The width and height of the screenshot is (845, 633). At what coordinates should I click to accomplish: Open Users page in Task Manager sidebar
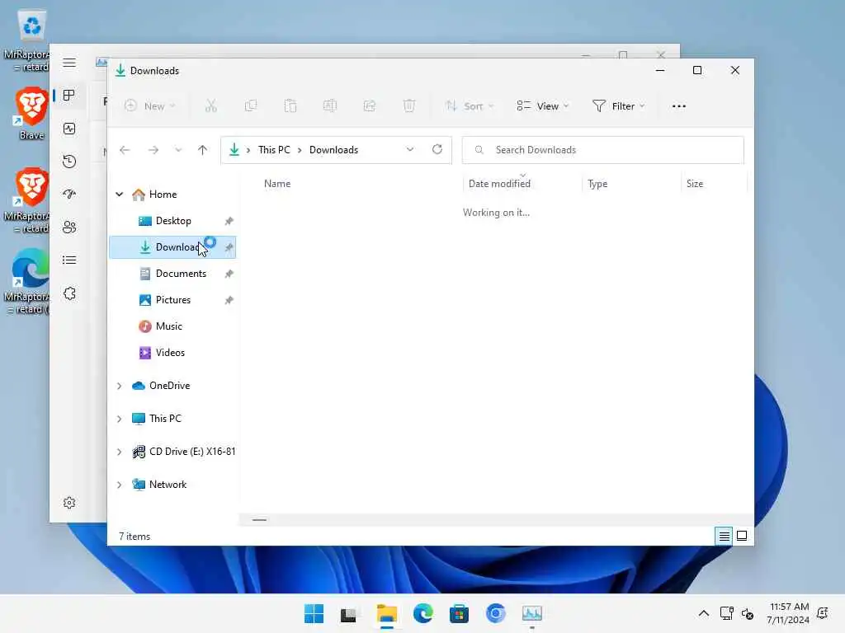click(x=69, y=227)
